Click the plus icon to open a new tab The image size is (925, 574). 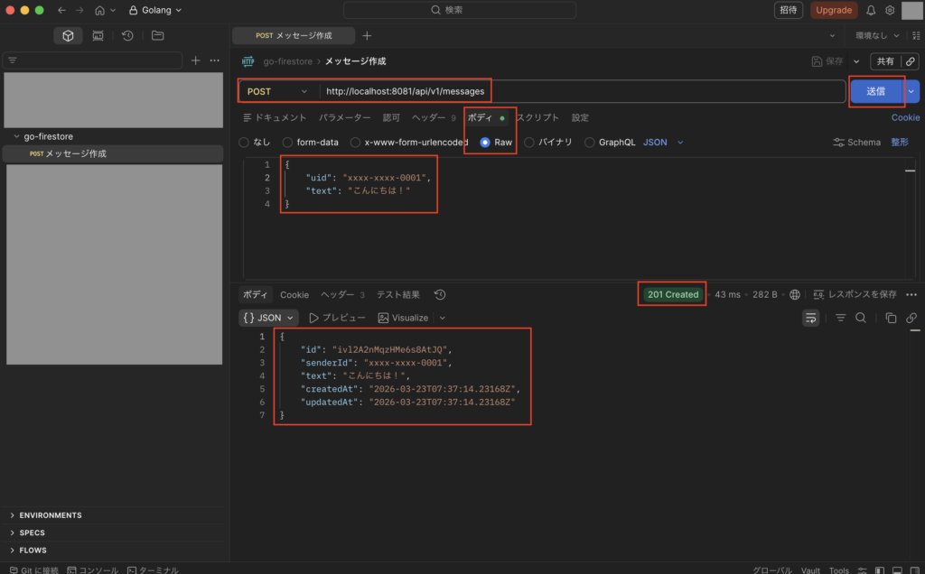[x=367, y=36]
